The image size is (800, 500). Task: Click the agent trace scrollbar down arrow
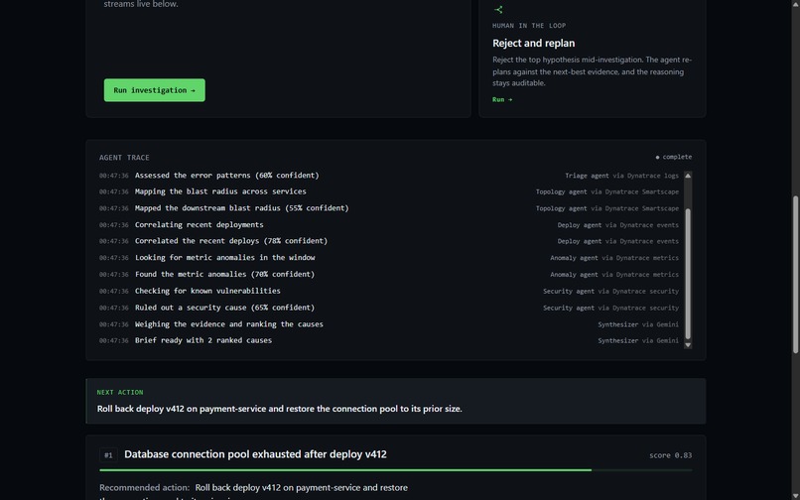click(x=687, y=345)
